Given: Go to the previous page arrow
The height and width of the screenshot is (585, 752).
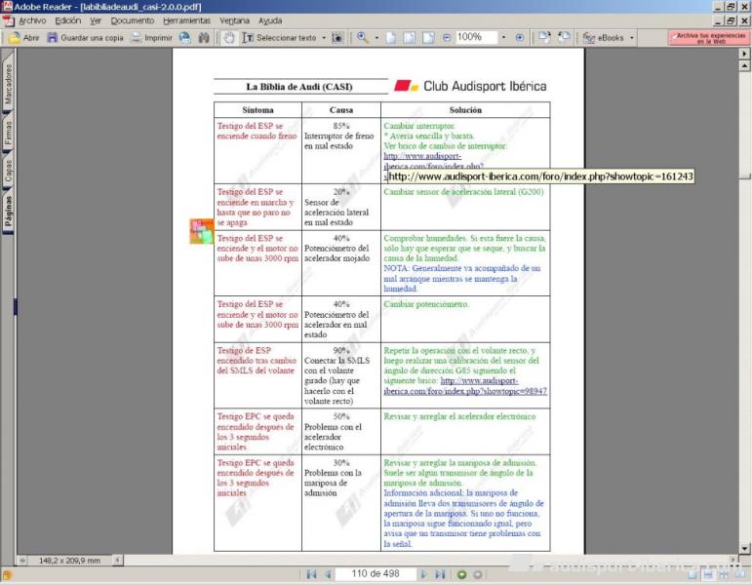Looking at the screenshot, I should [328, 574].
